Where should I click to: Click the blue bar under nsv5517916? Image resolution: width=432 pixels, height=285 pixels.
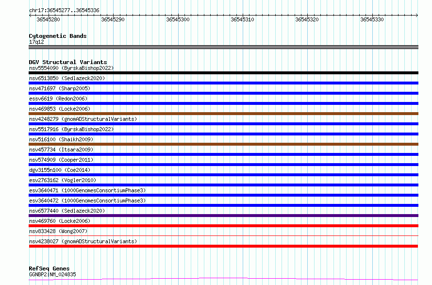(x=223, y=134)
